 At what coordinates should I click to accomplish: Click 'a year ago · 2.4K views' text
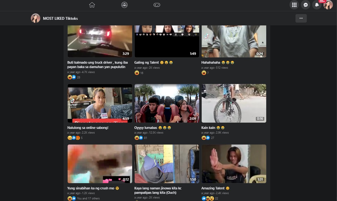click(x=215, y=193)
